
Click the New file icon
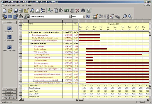tap(5, 11)
